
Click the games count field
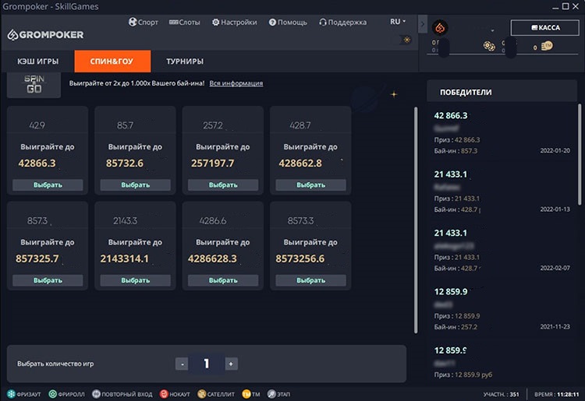(207, 364)
